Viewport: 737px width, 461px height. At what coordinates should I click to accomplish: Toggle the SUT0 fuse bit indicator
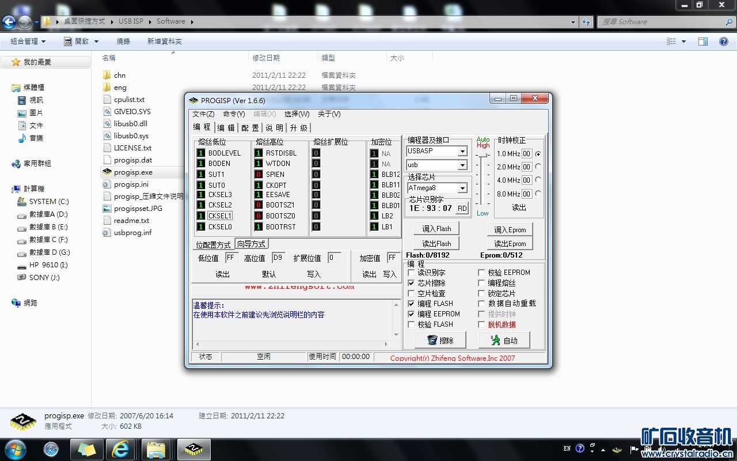coord(201,185)
